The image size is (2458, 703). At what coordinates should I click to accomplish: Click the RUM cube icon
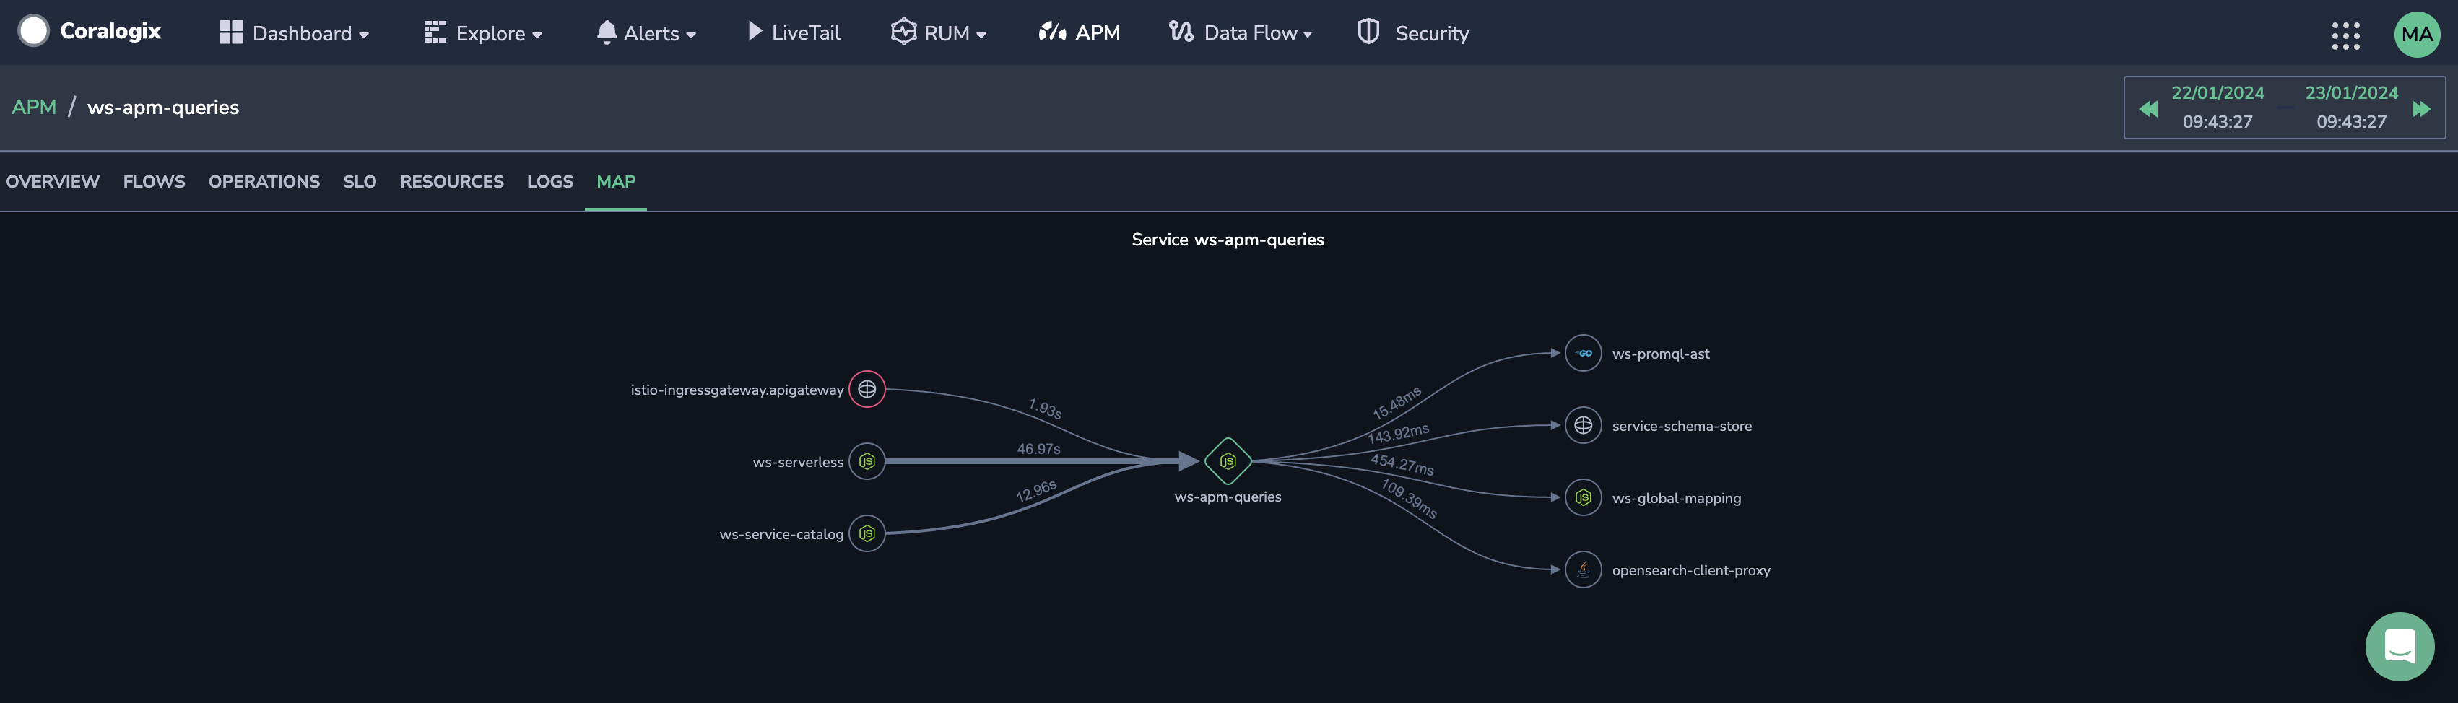tap(903, 32)
